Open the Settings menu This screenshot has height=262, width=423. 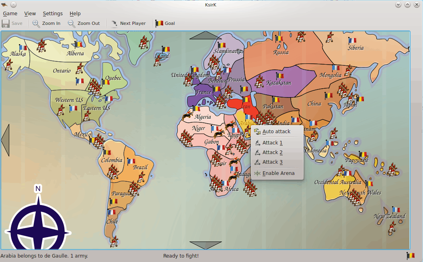[53, 13]
